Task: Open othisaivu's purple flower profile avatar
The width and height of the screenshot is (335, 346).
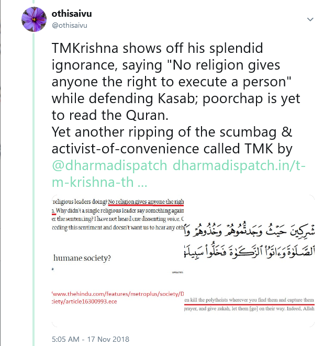Action: pos(34,19)
